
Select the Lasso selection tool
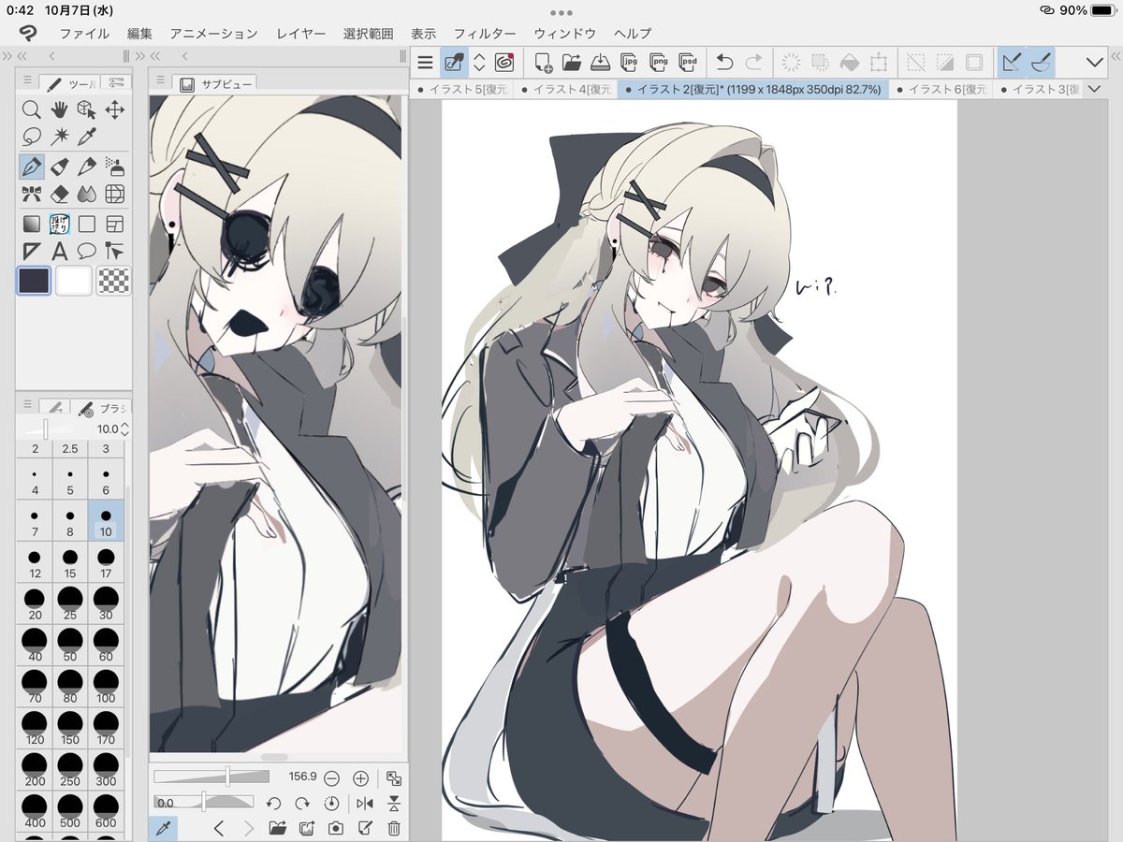pyautogui.click(x=31, y=137)
